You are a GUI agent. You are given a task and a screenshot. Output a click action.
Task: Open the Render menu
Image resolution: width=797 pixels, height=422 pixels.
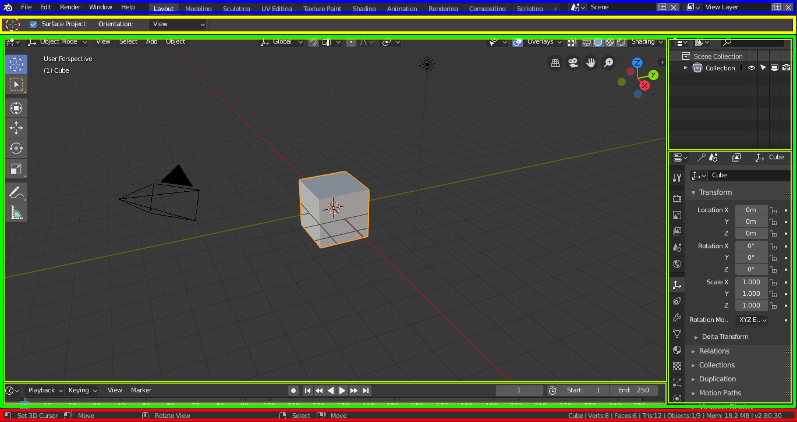(70, 7)
